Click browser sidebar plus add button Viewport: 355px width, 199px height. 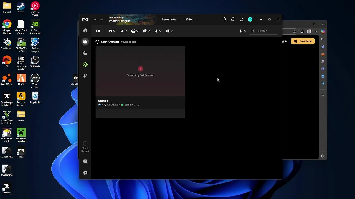(x=323, y=95)
